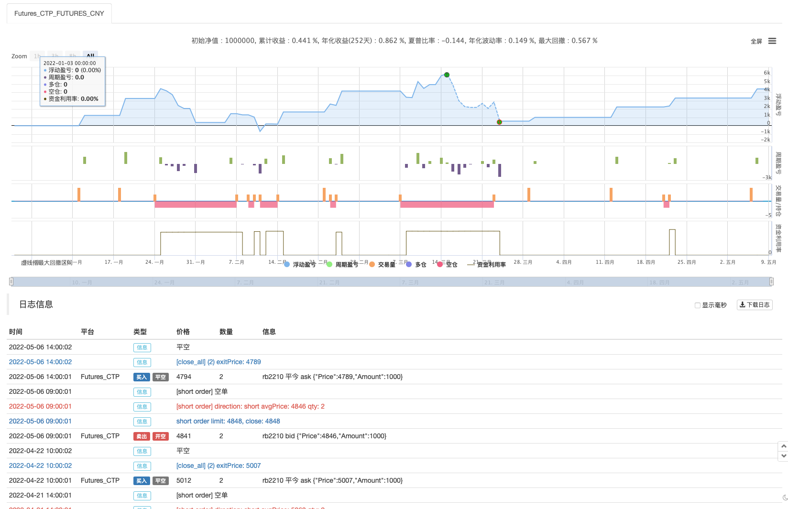The width and height of the screenshot is (788, 509).
Task: Click 买入 badge on 2022-05-06 14:00:01 row
Action: click(x=142, y=377)
